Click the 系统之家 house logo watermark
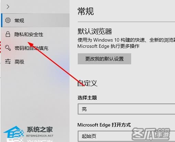The width and height of the screenshot is (175, 142). pos(13,132)
